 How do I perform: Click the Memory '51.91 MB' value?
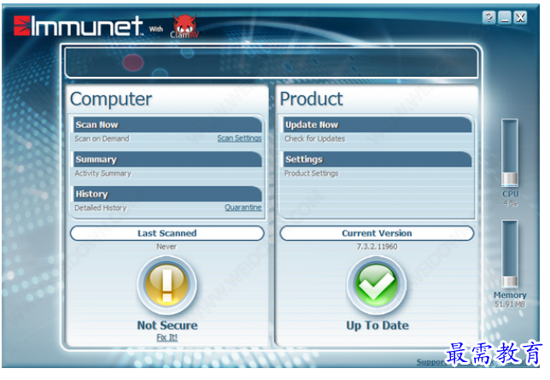[510, 304]
